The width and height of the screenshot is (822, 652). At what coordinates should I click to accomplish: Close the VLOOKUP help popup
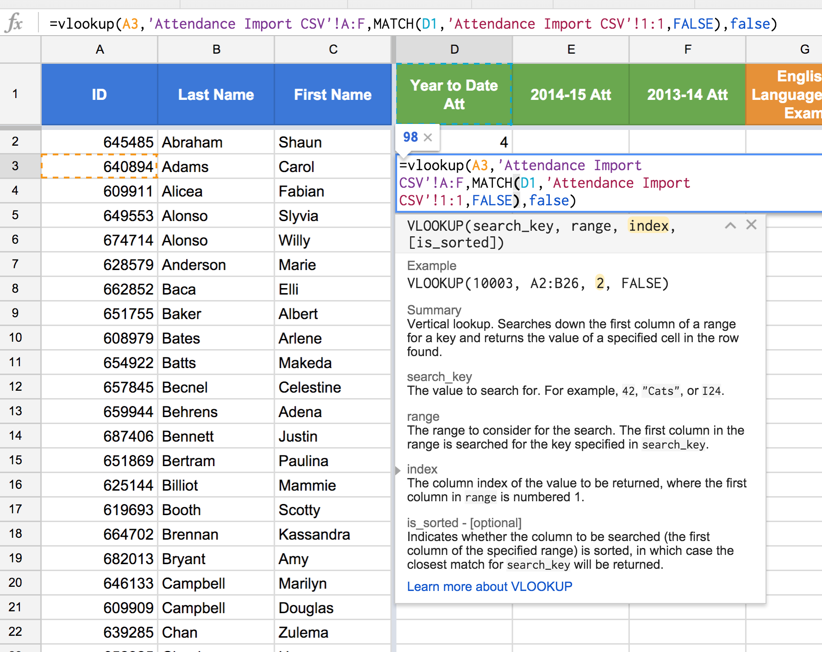(751, 225)
